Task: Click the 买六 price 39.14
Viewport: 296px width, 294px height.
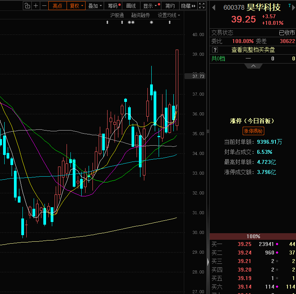Action: click(245, 287)
